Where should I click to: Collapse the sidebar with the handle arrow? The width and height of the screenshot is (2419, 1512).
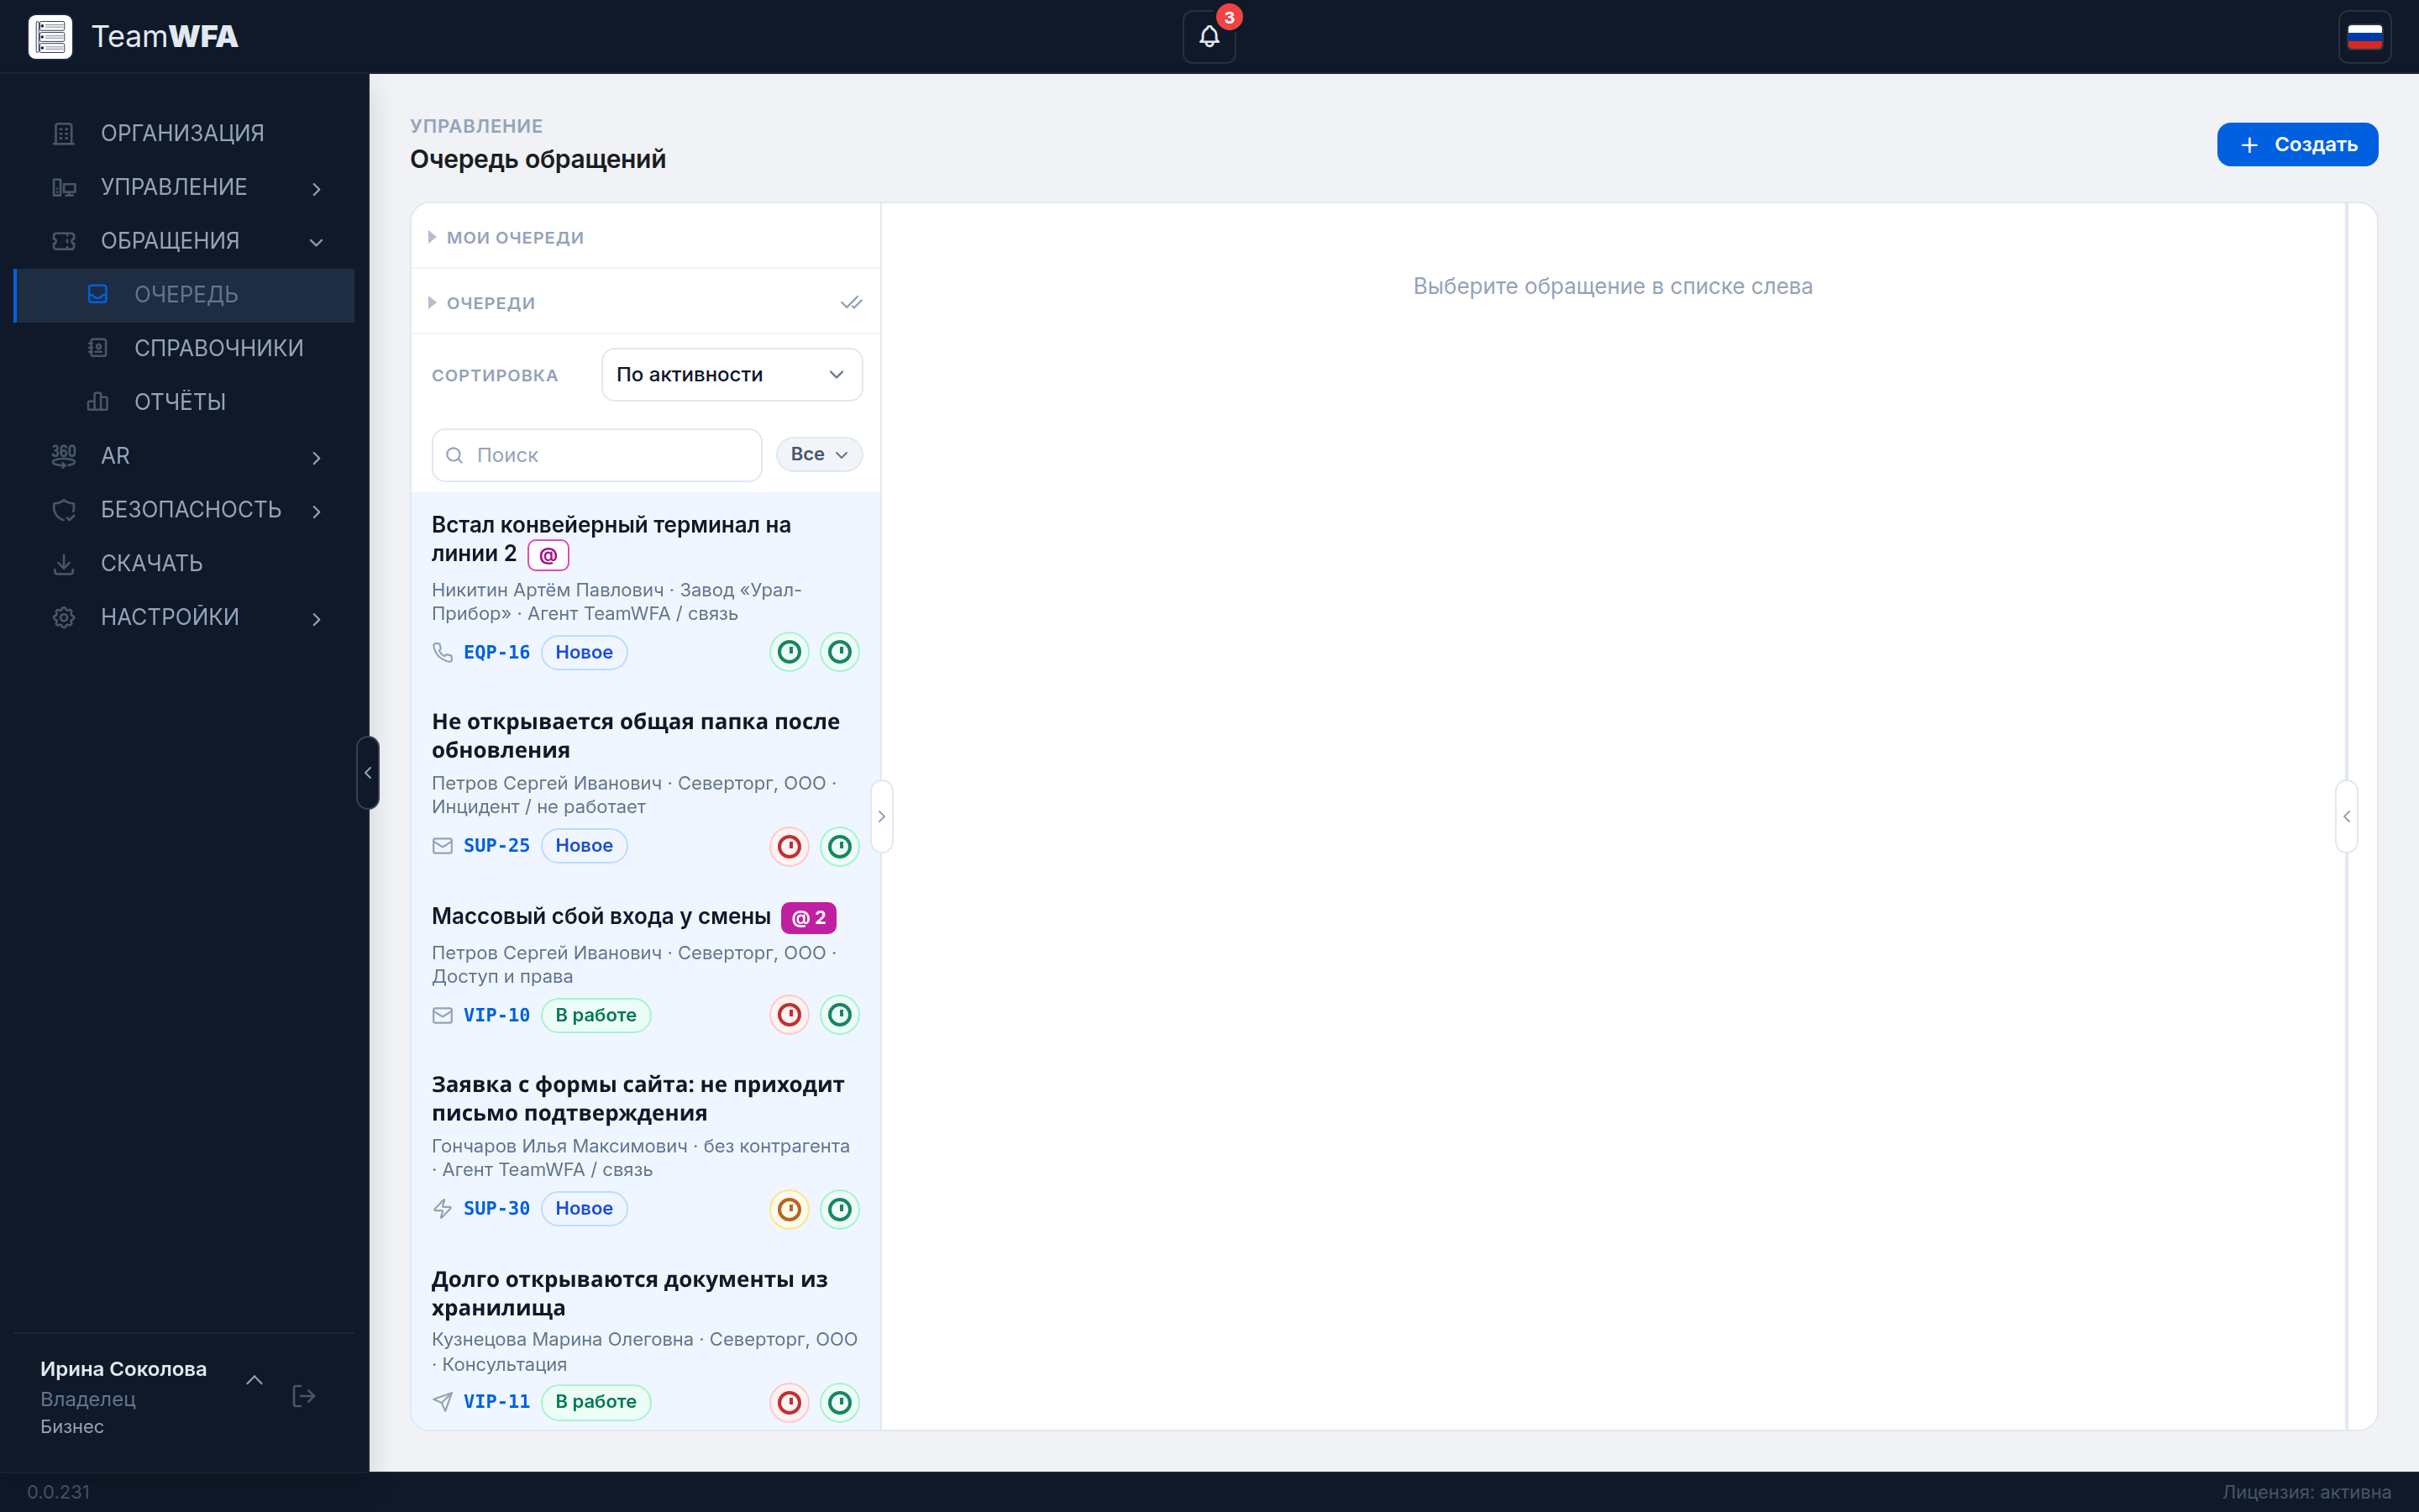368,773
